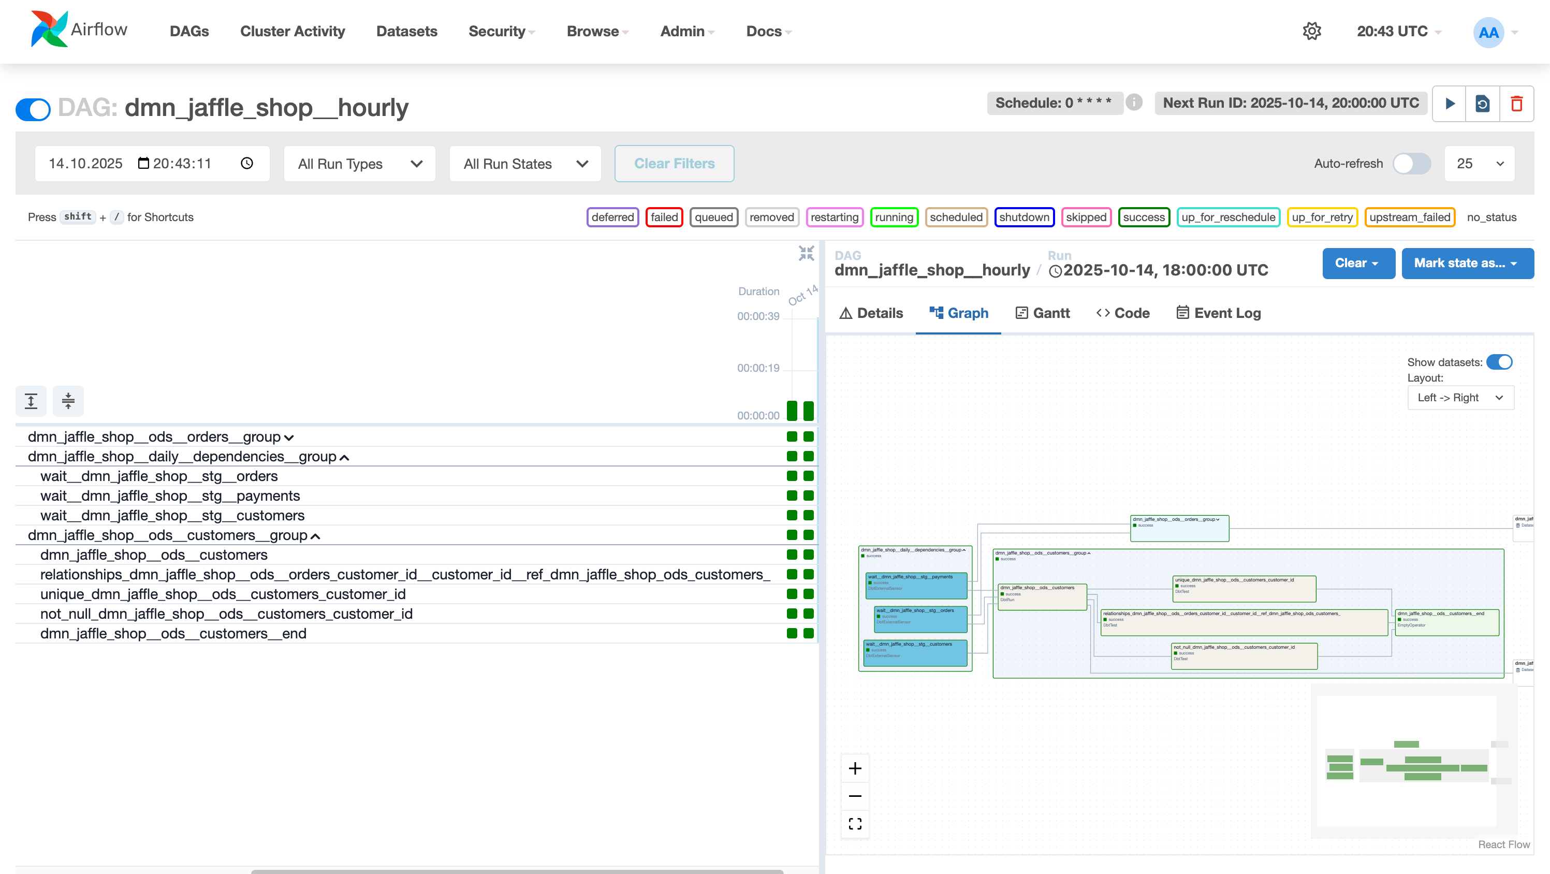Trigger DAG with the play icon
The image size is (1550, 874).
pos(1450,104)
